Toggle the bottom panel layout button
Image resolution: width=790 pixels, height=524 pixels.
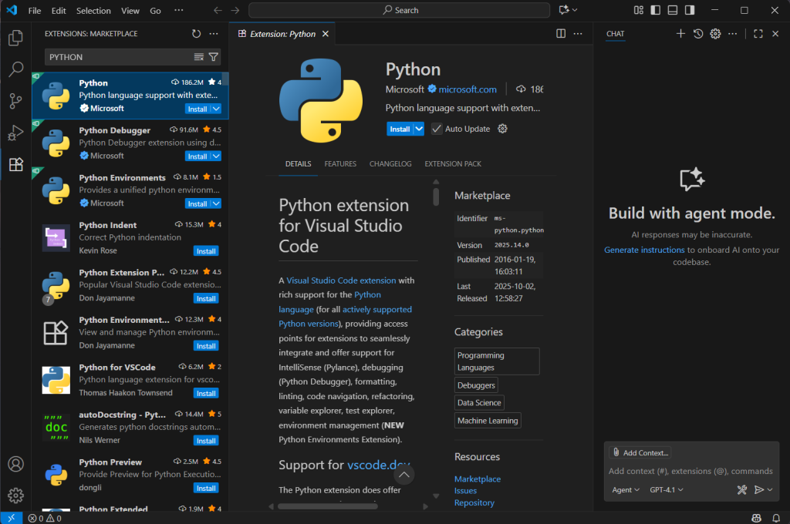(x=672, y=11)
